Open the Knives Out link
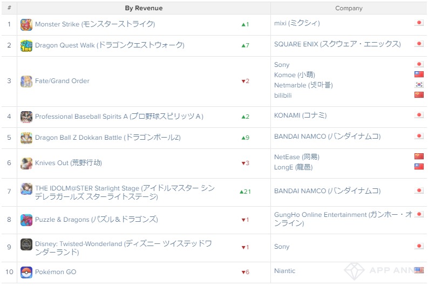The height and width of the screenshot is (286, 428). click(x=69, y=163)
